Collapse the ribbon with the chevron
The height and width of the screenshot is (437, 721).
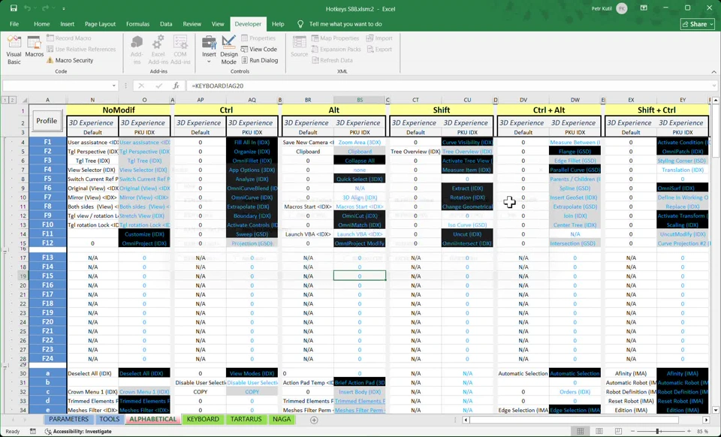713,71
